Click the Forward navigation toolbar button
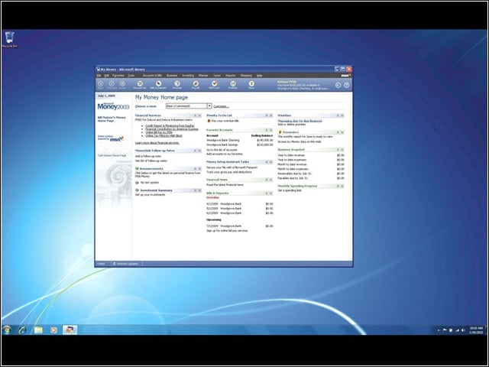Image resolution: width=489 pixels, height=367 pixels. tap(112, 84)
